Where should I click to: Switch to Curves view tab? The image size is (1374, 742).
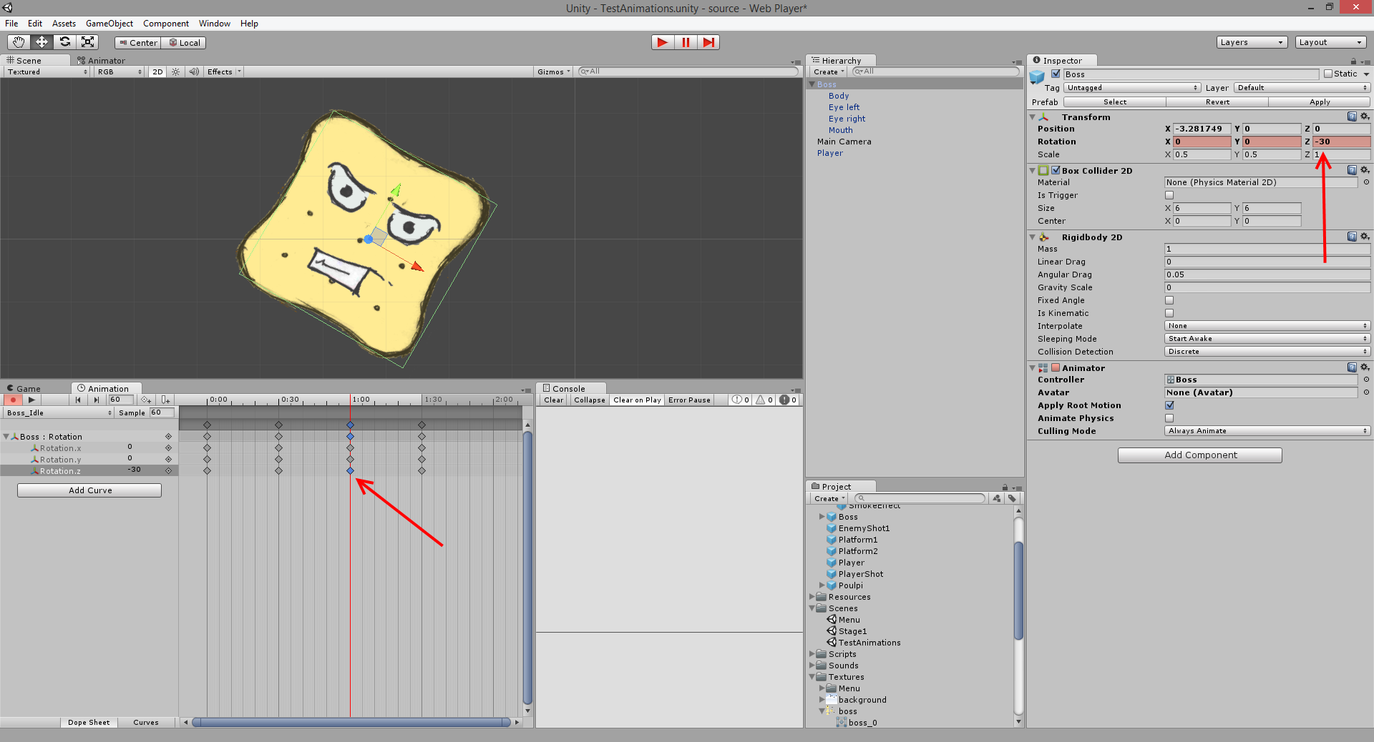point(146,723)
